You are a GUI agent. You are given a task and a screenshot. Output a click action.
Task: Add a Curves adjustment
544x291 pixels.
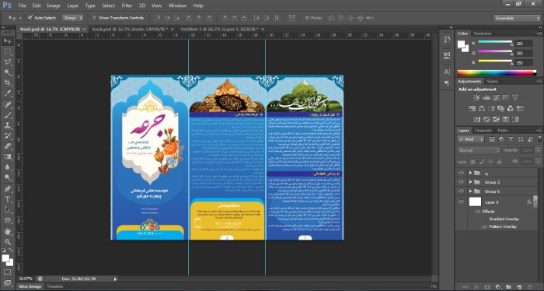coord(496,98)
